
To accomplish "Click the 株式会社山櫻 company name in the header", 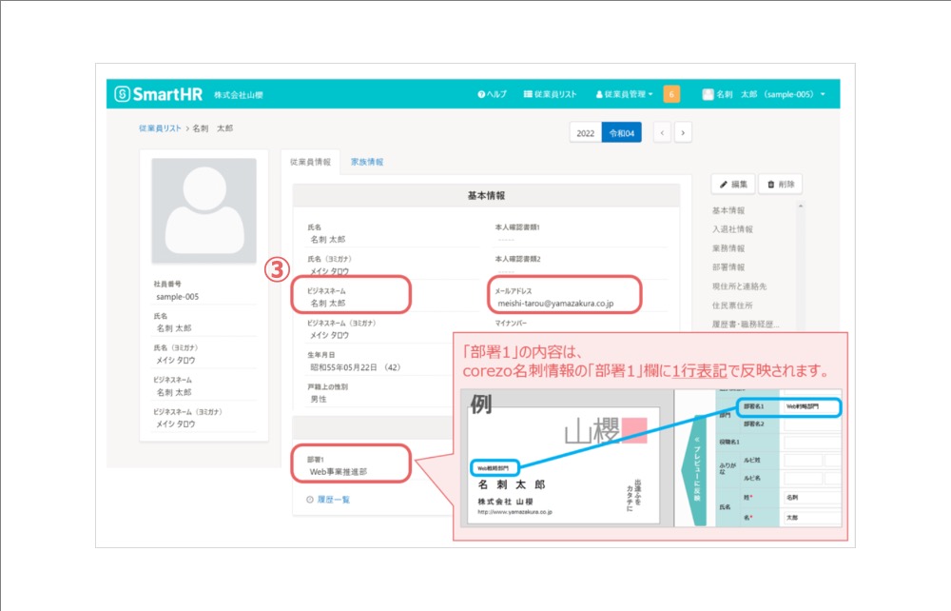I will [x=239, y=95].
